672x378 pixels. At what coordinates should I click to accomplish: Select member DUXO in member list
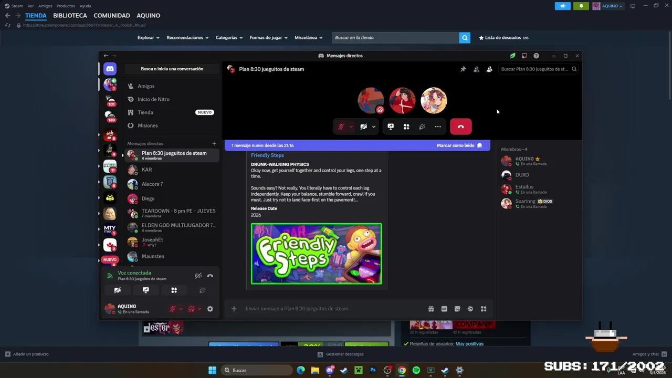tap(539, 175)
